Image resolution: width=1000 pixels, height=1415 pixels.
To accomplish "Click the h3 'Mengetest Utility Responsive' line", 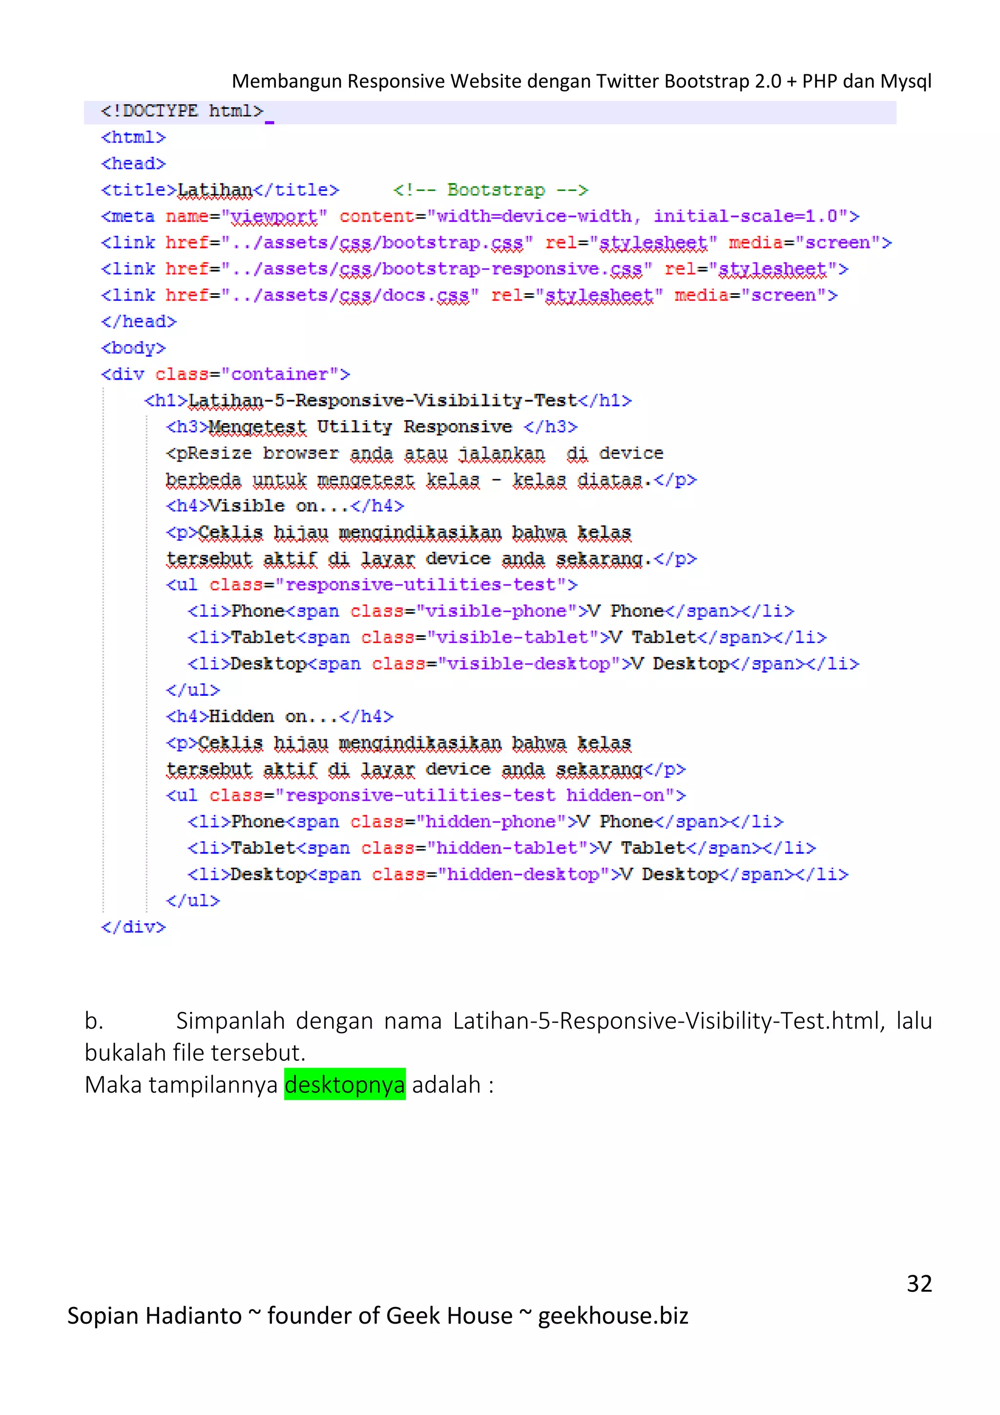I will [x=372, y=427].
